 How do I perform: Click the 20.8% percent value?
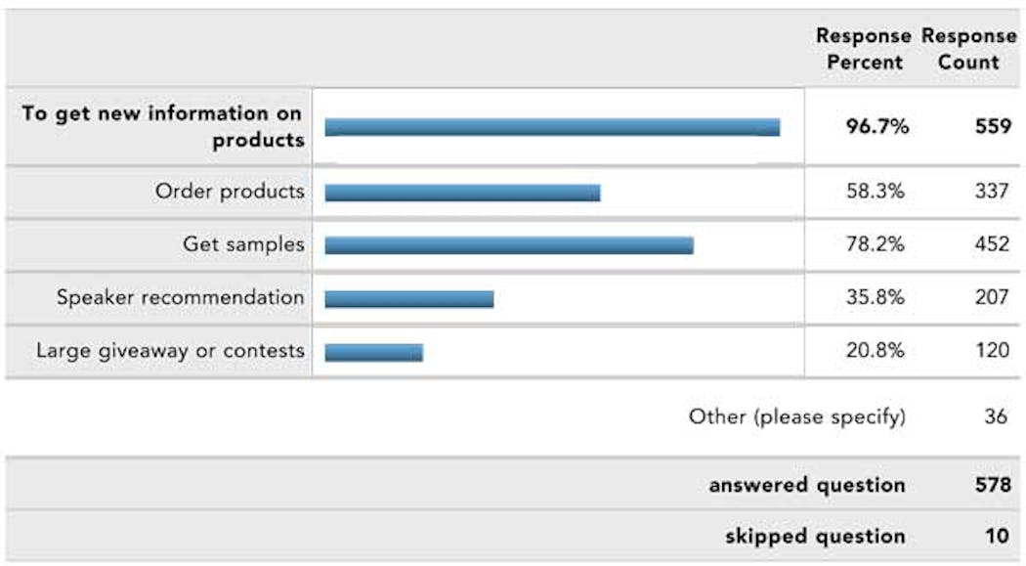875,350
